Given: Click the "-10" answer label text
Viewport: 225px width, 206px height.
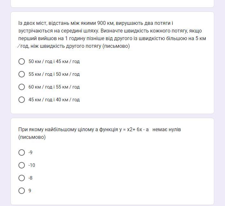Looking at the screenshot, I should 32,165.
